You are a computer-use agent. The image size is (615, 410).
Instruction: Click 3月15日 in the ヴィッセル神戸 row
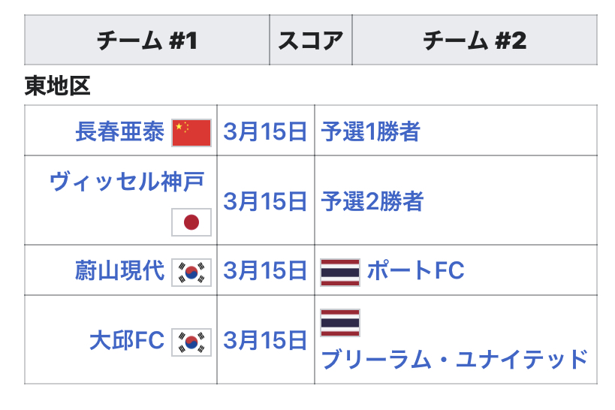point(265,201)
